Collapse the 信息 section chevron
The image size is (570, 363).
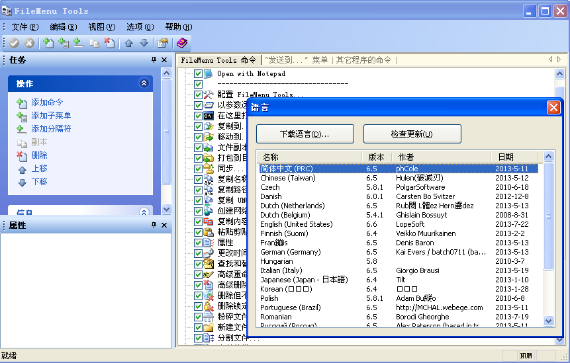(x=144, y=212)
